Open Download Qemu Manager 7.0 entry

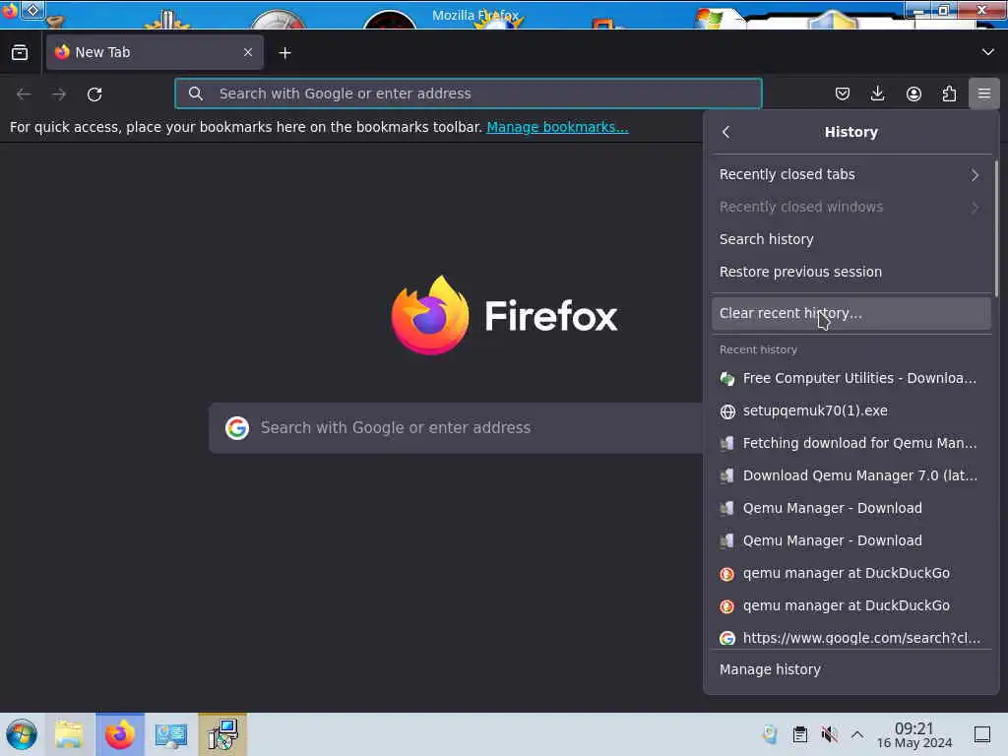[x=851, y=475]
